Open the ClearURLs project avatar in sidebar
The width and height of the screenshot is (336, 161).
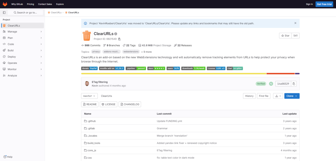(4, 26)
